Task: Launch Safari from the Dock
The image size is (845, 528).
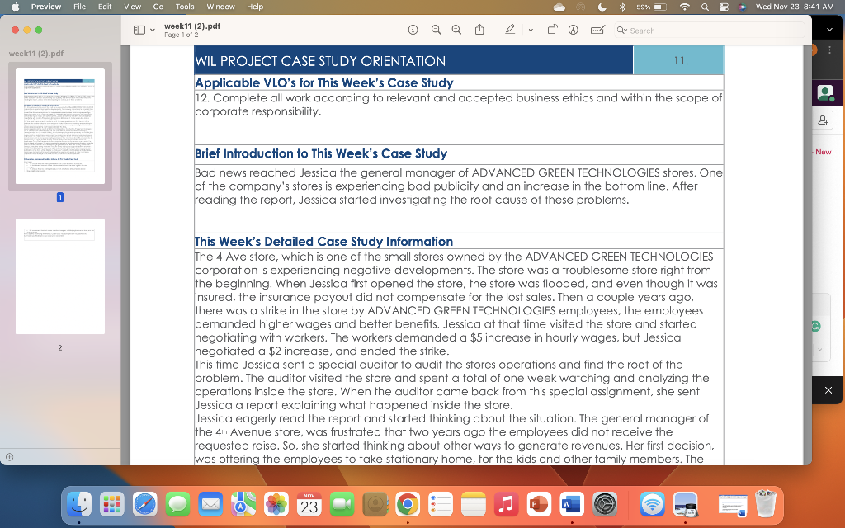Action: click(x=145, y=505)
